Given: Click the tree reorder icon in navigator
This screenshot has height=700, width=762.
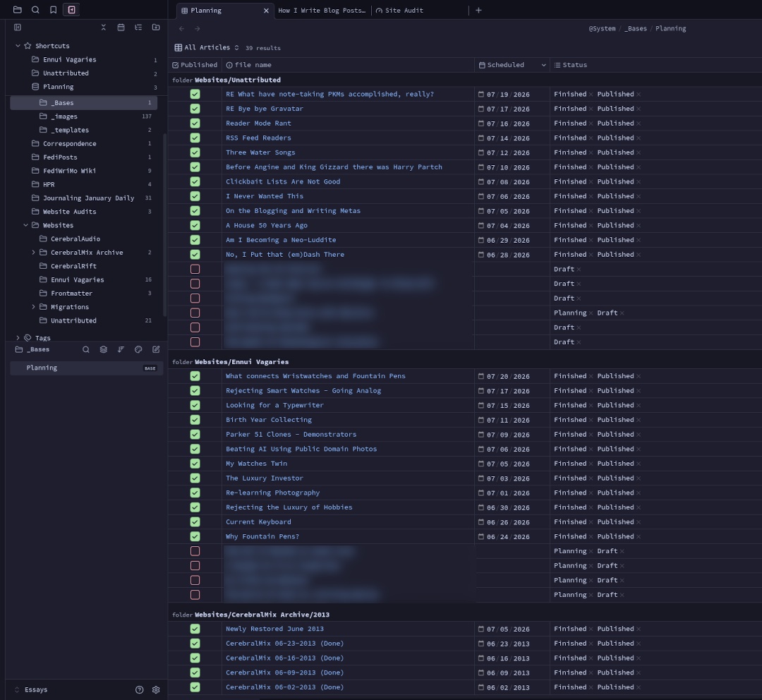Looking at the screenshot, I should [x=138, y=28].
